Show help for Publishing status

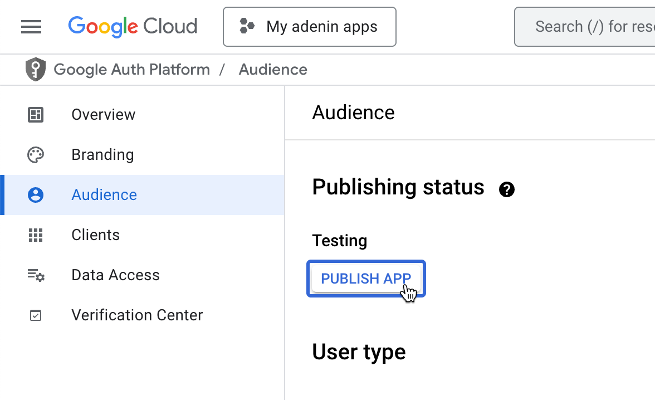[507, 189]
